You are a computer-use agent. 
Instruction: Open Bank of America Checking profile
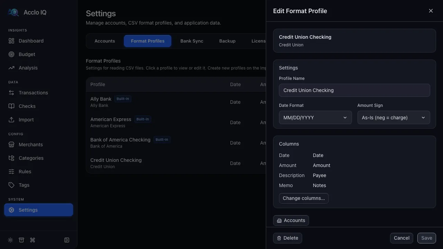point(176,143)
